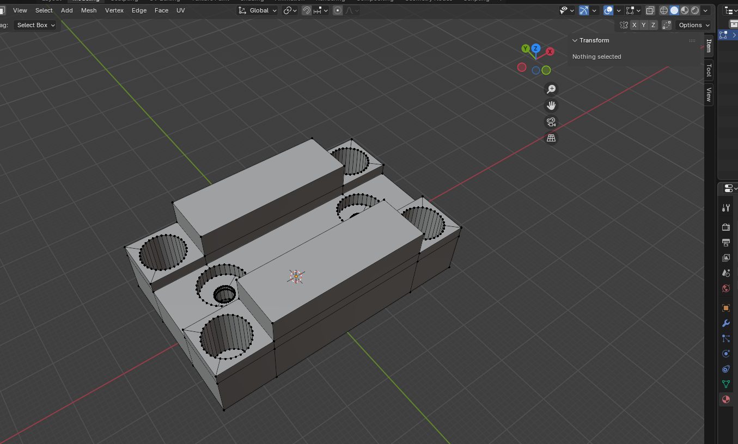Image resolution: width=738 pixels, height=444 pixels.
Task: Open the Object Data green triangle icon
Action: [x=725, y=384]
